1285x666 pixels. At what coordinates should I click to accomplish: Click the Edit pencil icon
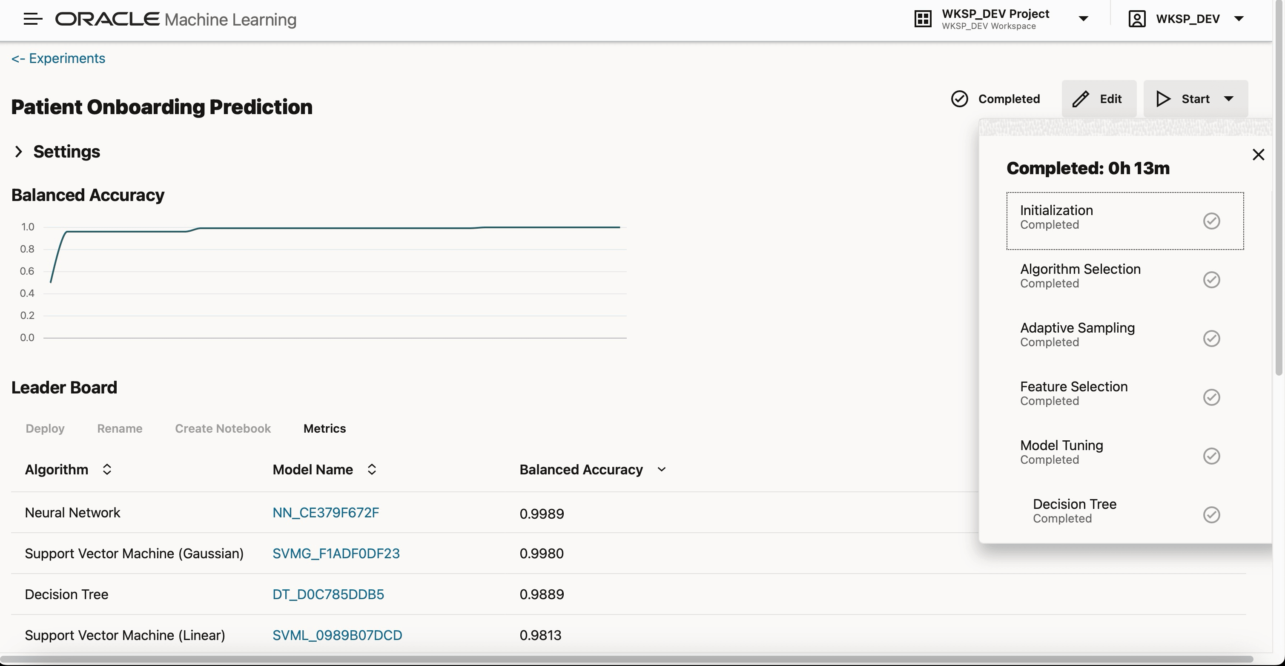[1081, 99]
